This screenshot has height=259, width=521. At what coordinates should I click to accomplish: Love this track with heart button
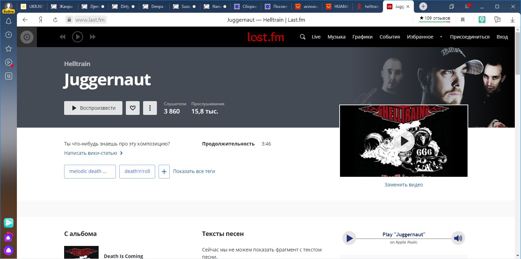tap(133, 108)
